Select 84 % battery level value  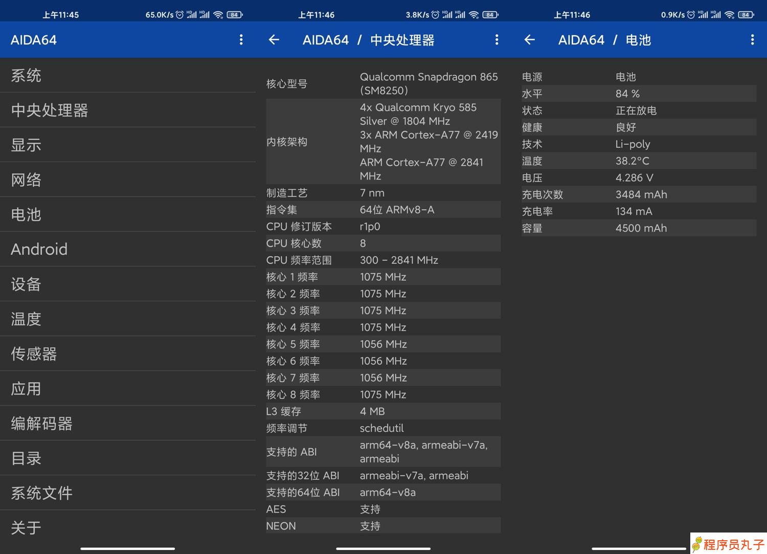pos(627,94)
